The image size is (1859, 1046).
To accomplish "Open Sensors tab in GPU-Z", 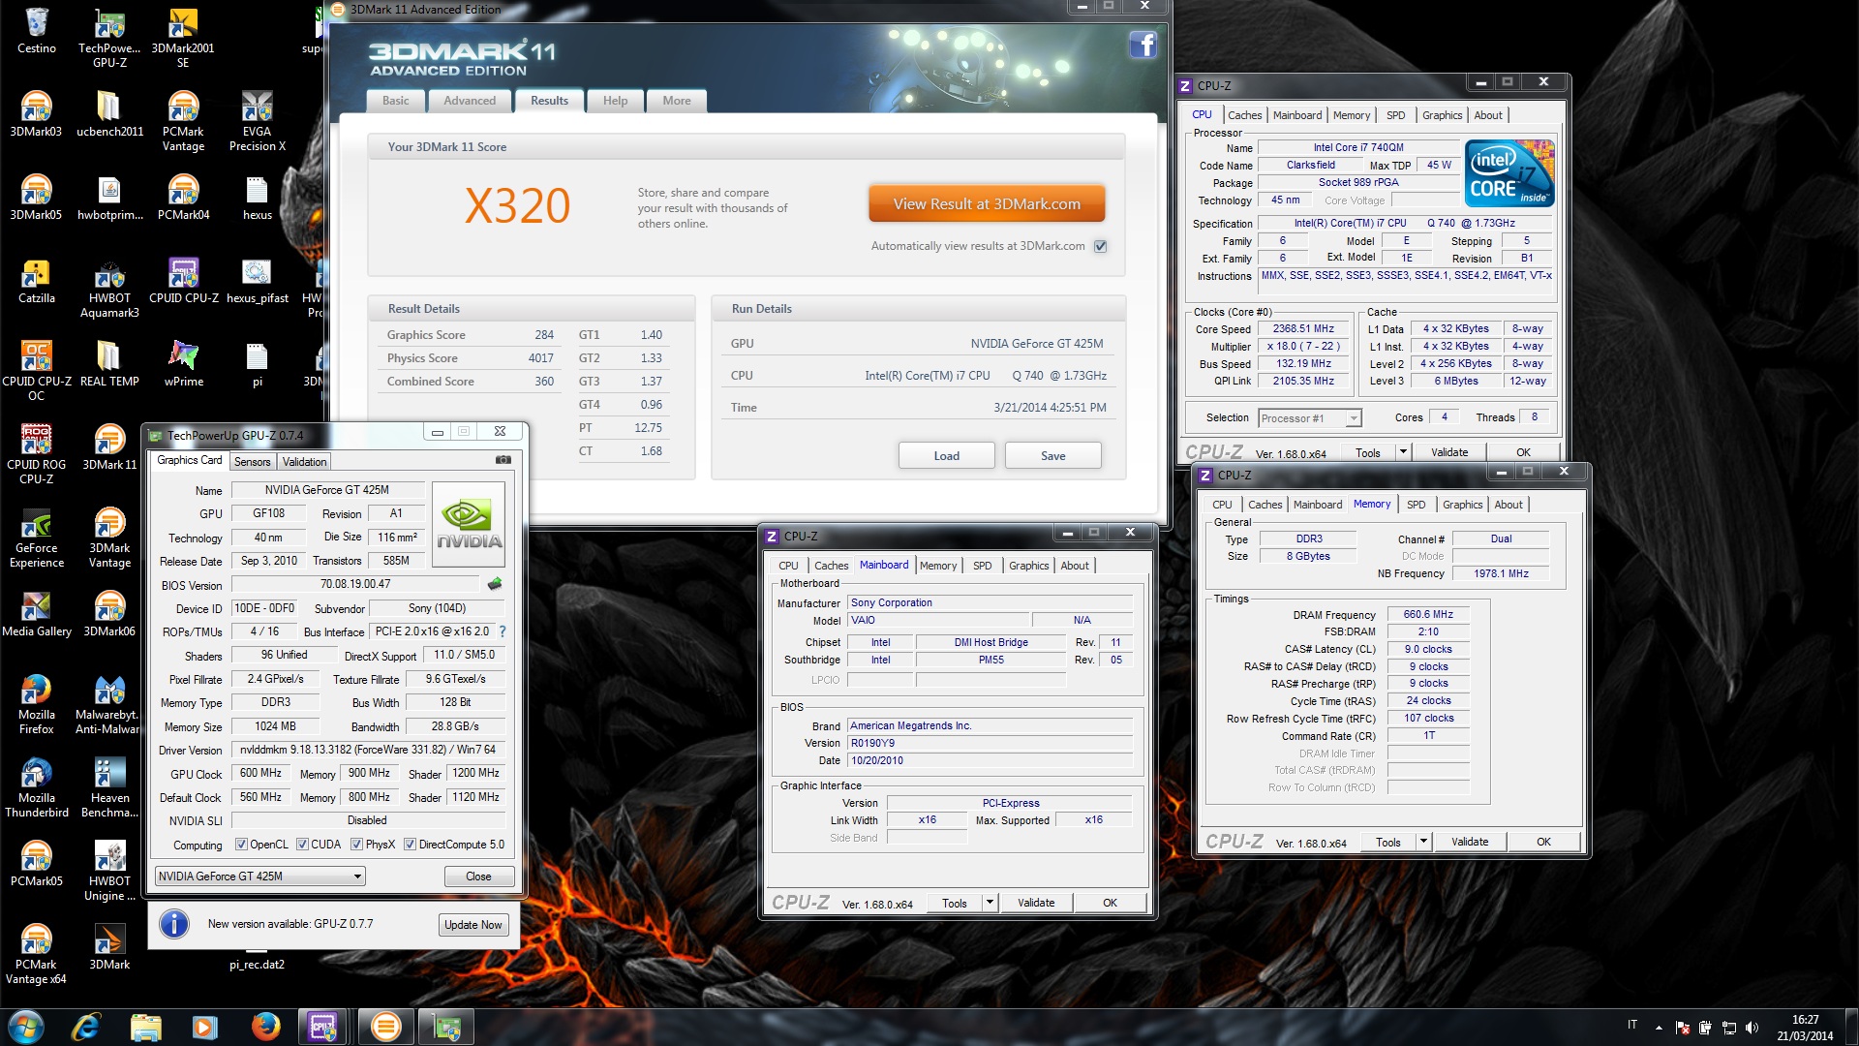I will pos(252,462).
